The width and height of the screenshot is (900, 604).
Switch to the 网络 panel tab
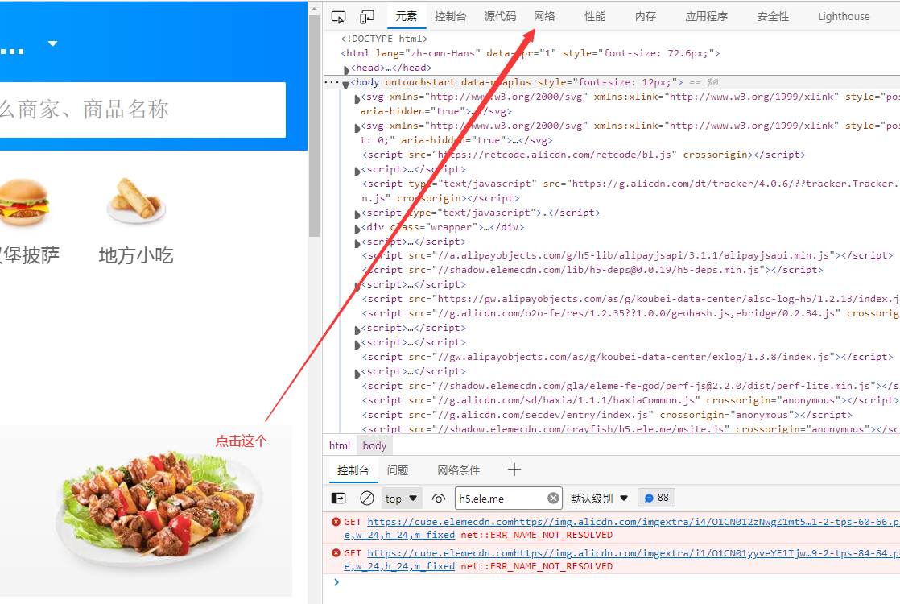coord(544,15)
